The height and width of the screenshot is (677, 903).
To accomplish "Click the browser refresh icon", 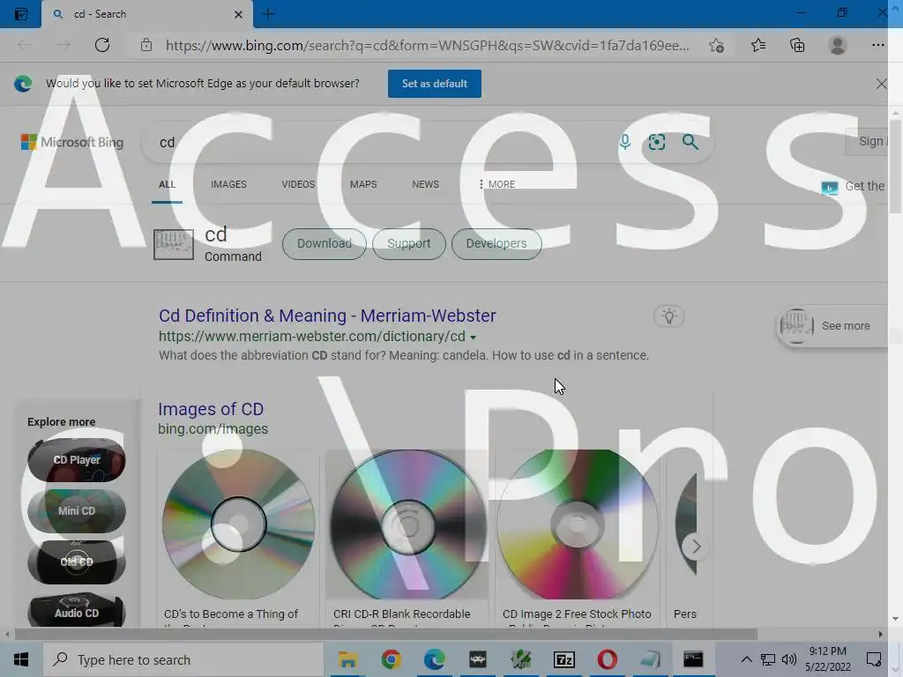I will 102,45.
